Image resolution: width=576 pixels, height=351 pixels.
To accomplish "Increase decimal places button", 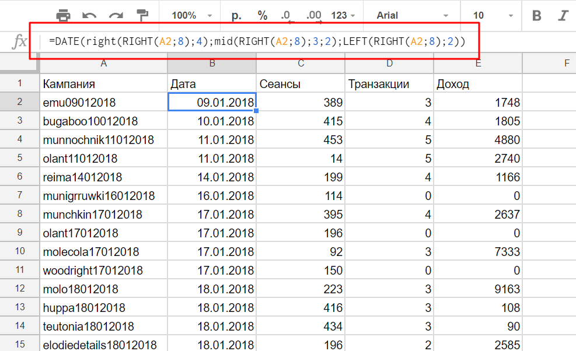I will click(x=313, y=16).
